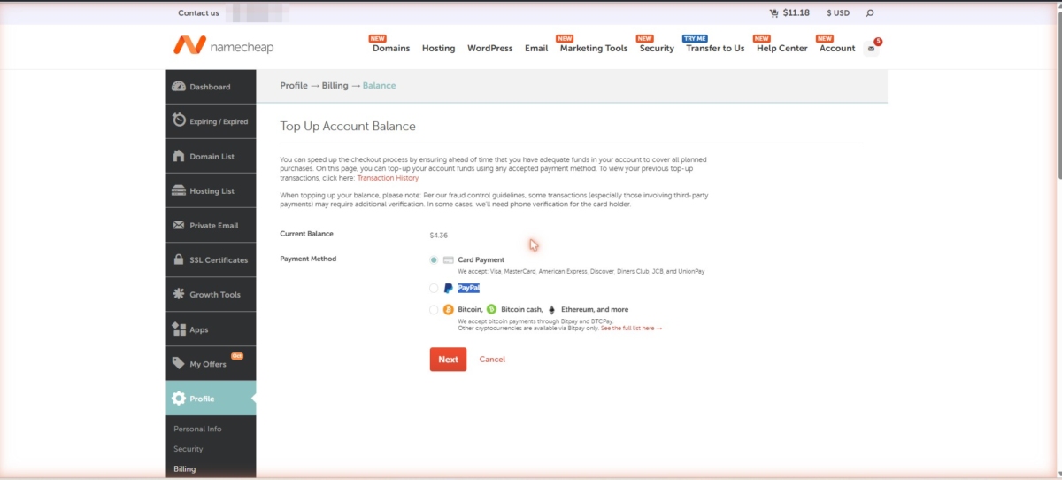Click the Cancel link
The width and height of the screenshot is (1062, 480).
pos(492,360)
